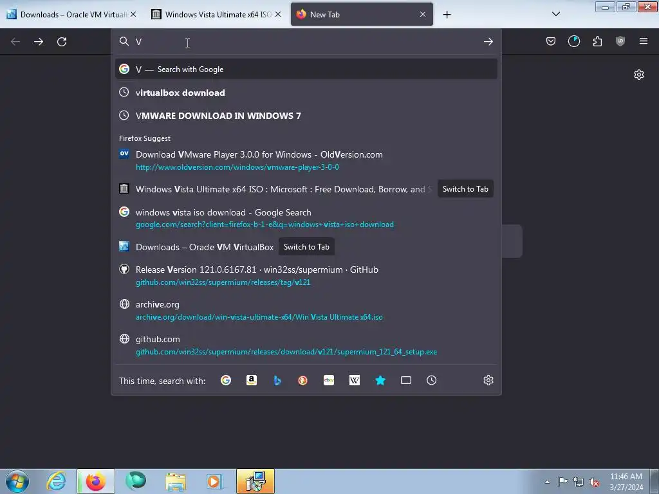The height and width of the screenshot is (494, 659).
Task: Search this time with eBay icon
Action: click(x=329, y=380)
